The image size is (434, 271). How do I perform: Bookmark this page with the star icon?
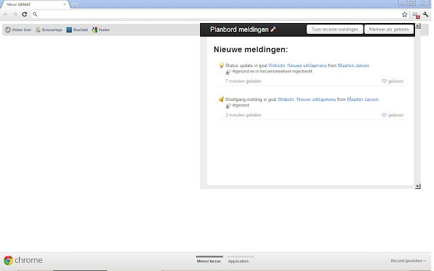(x=404, y=14)
